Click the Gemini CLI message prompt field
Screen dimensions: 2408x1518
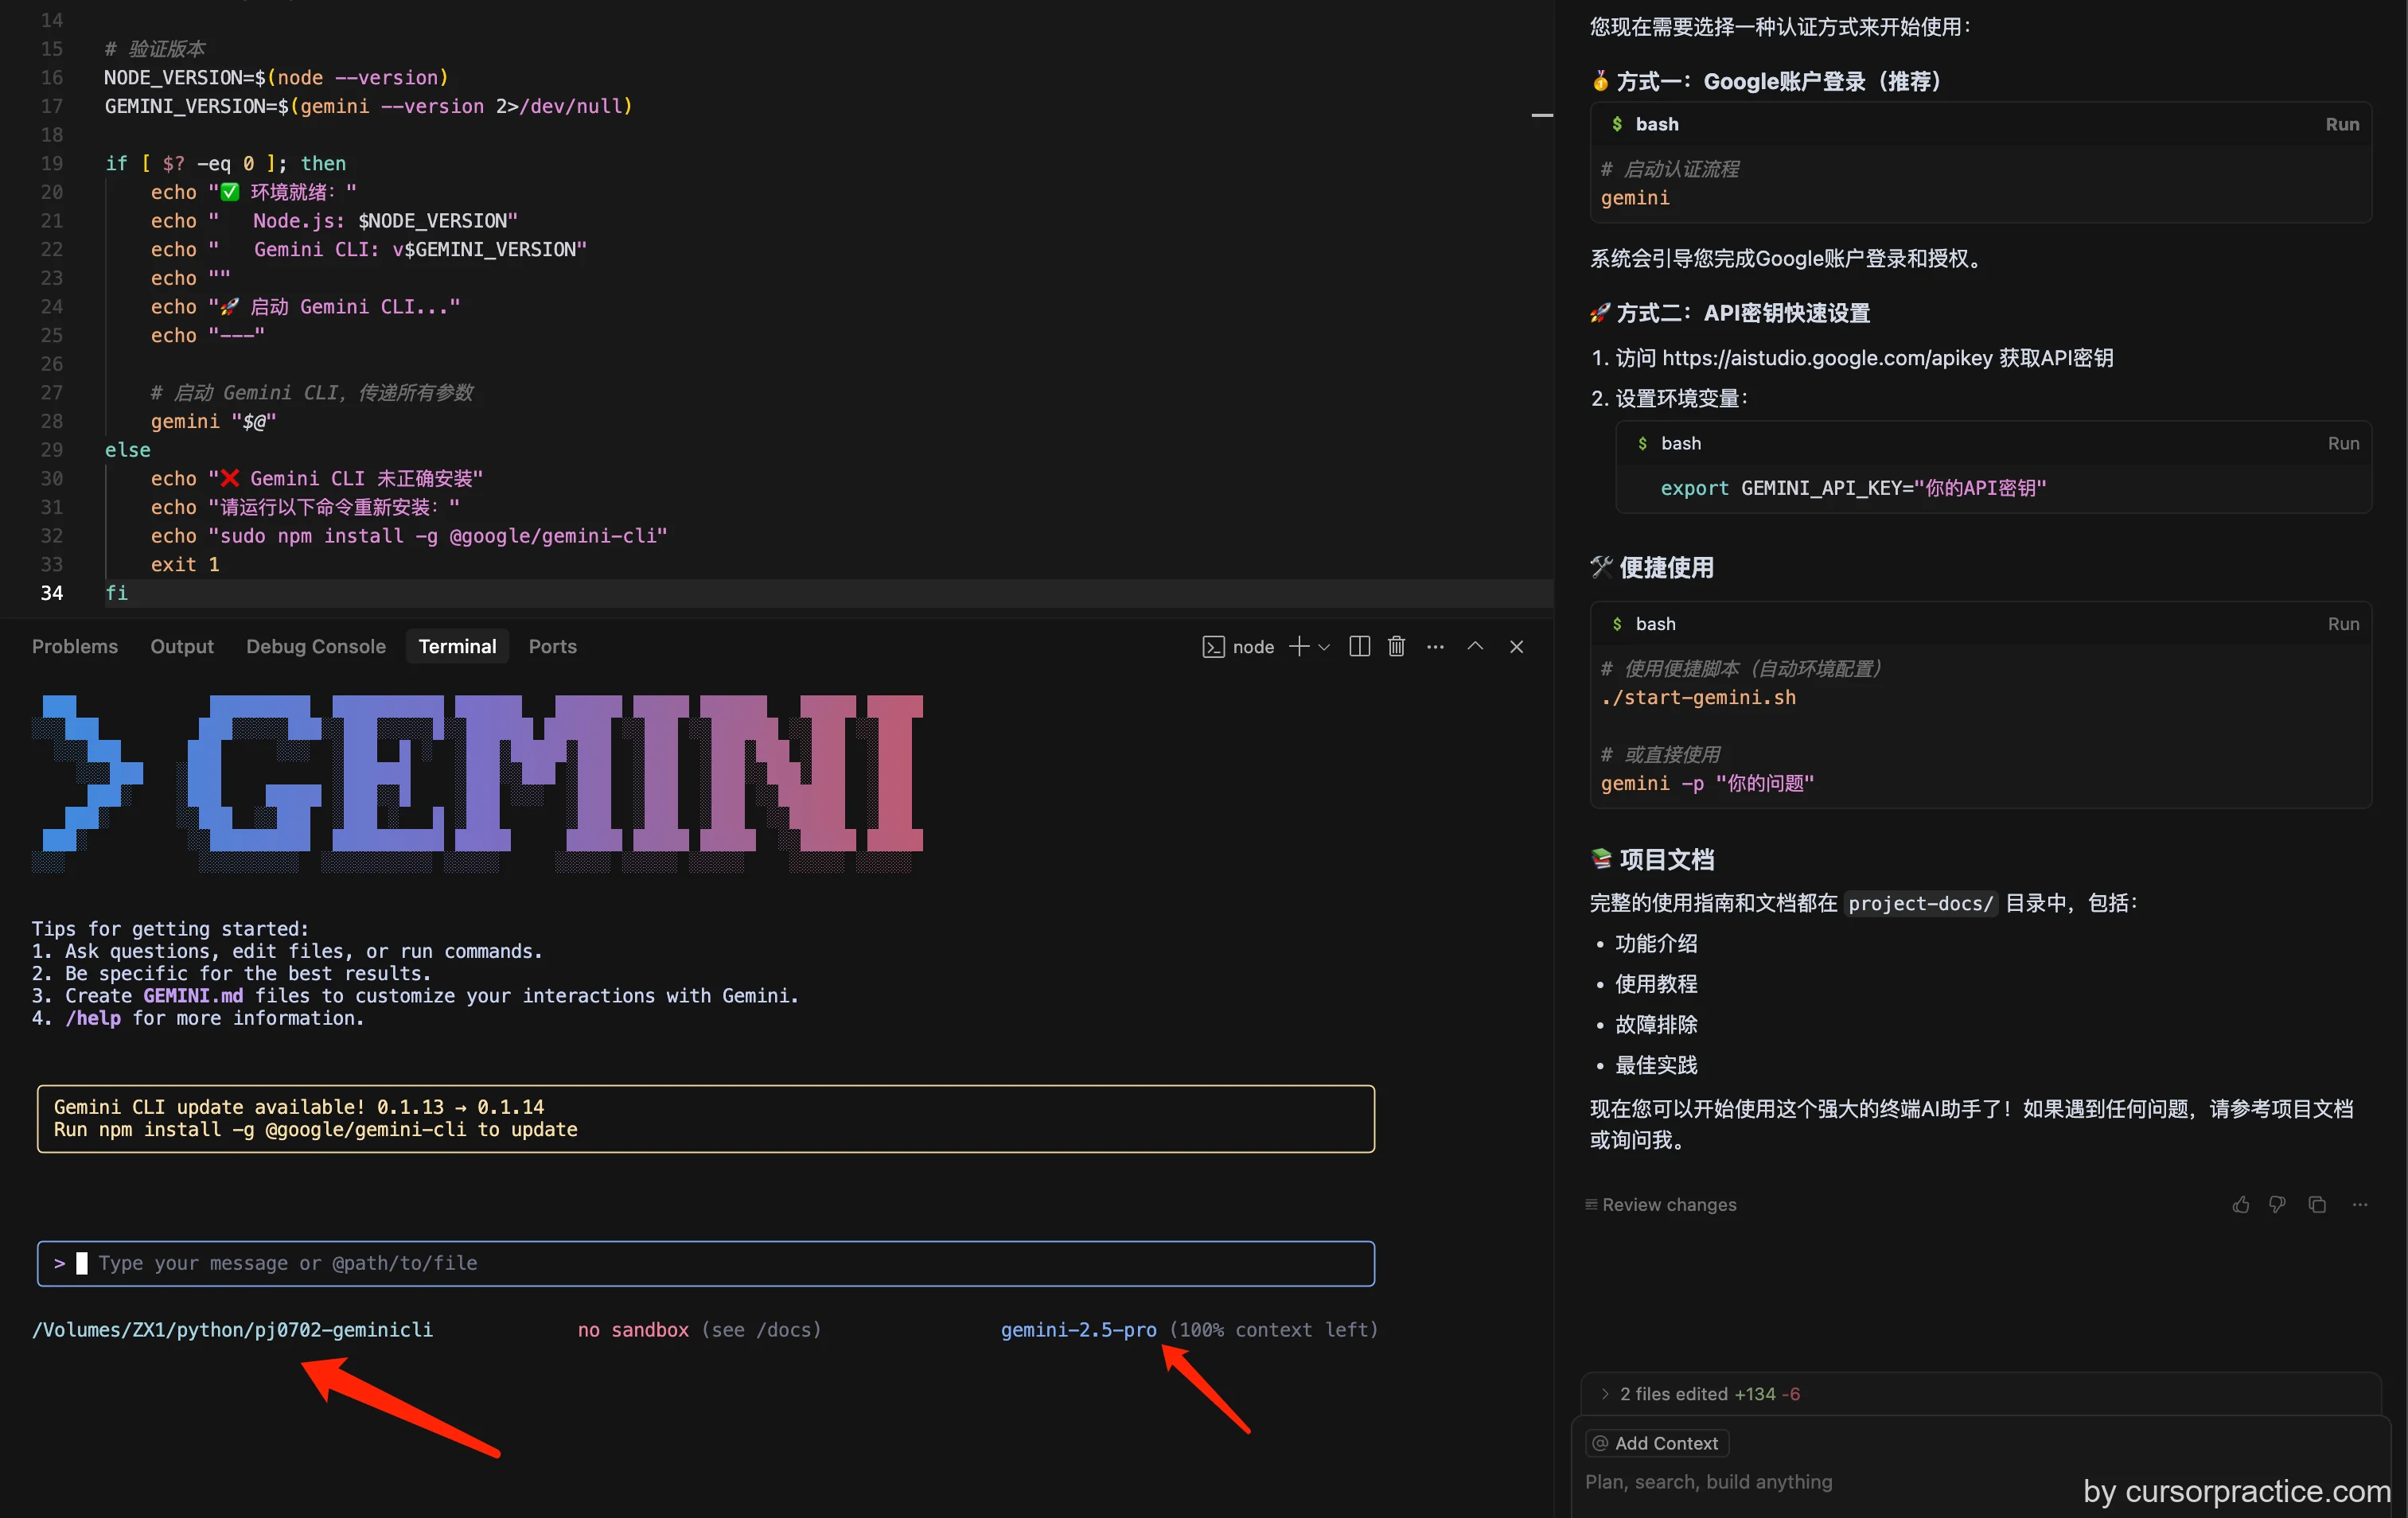[706, 1263]
